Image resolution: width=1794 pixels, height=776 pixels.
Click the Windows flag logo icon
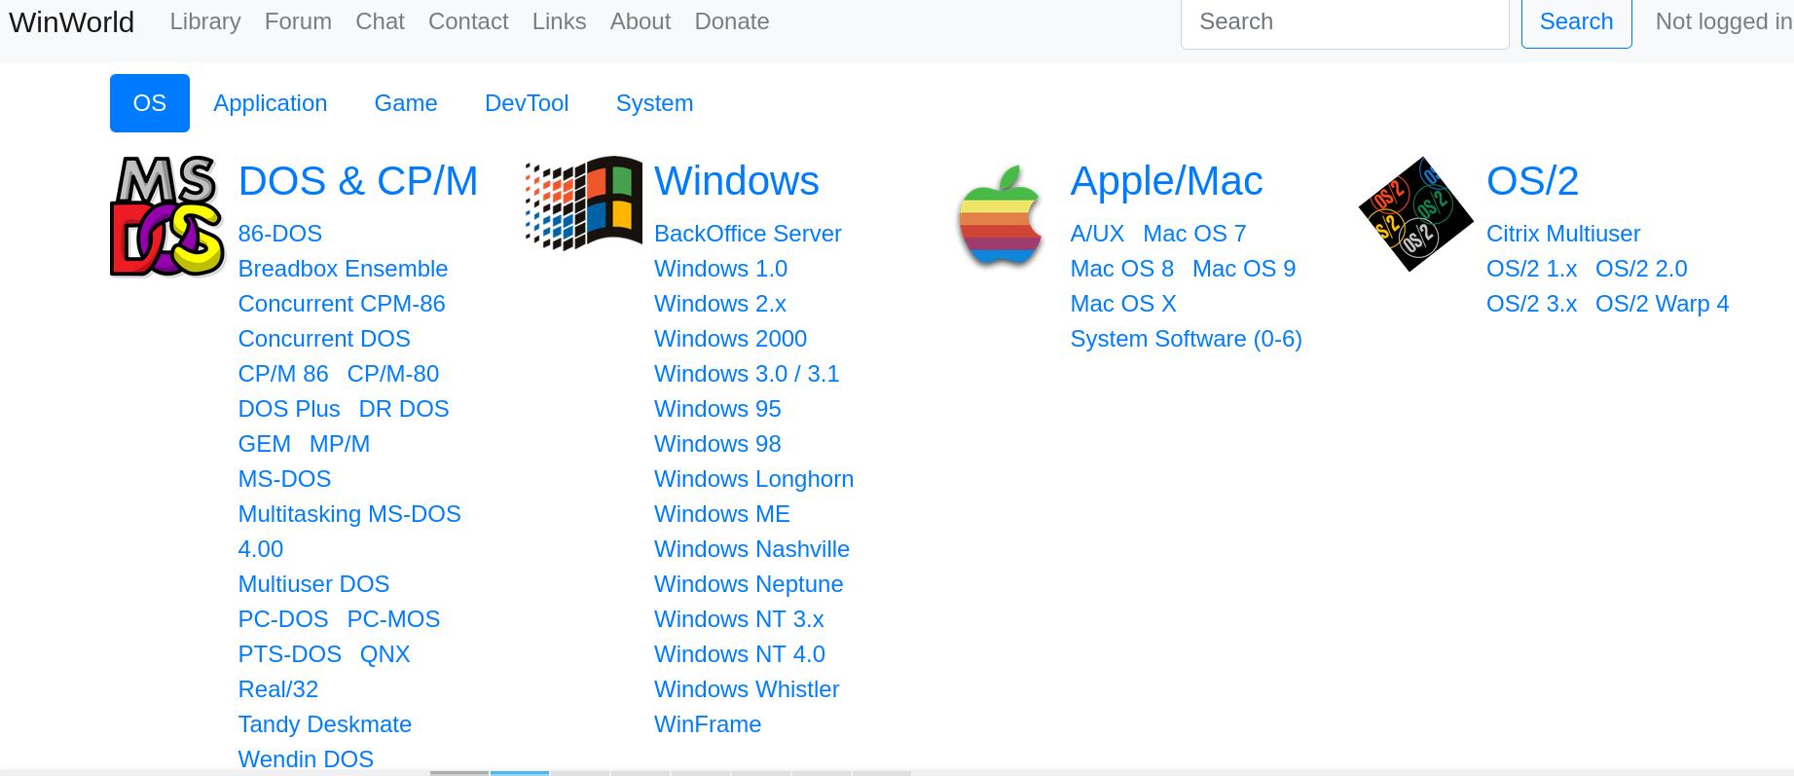(584, 203)
